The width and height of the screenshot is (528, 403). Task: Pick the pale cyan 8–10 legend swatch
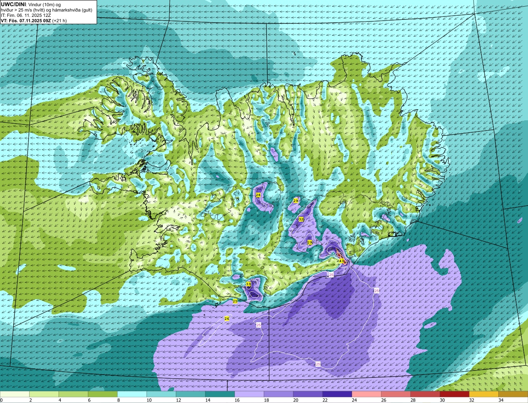click(132, 394)
